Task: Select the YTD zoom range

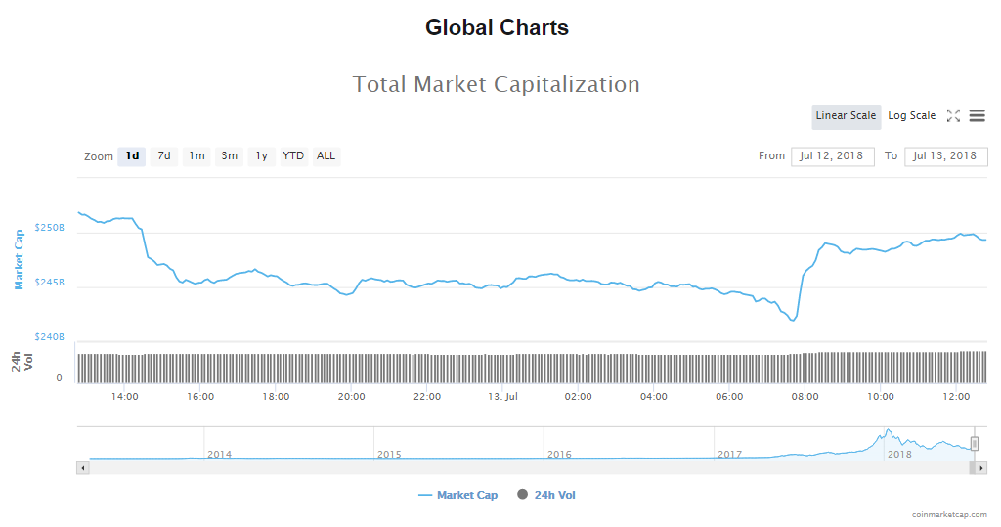Action: pos(293,156)
